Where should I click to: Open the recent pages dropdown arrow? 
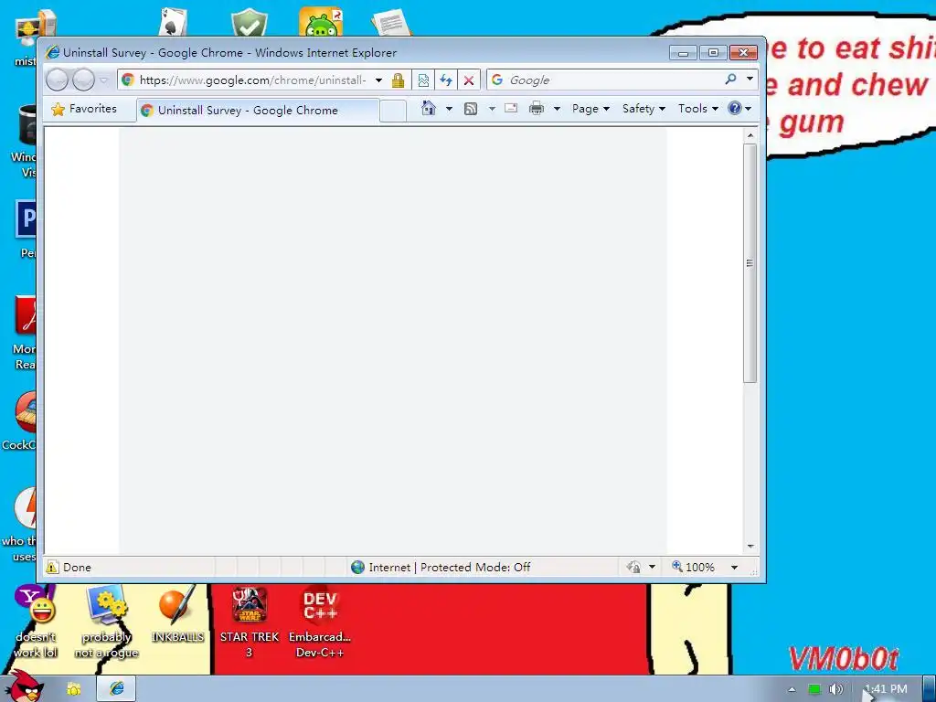pos(104,80)
